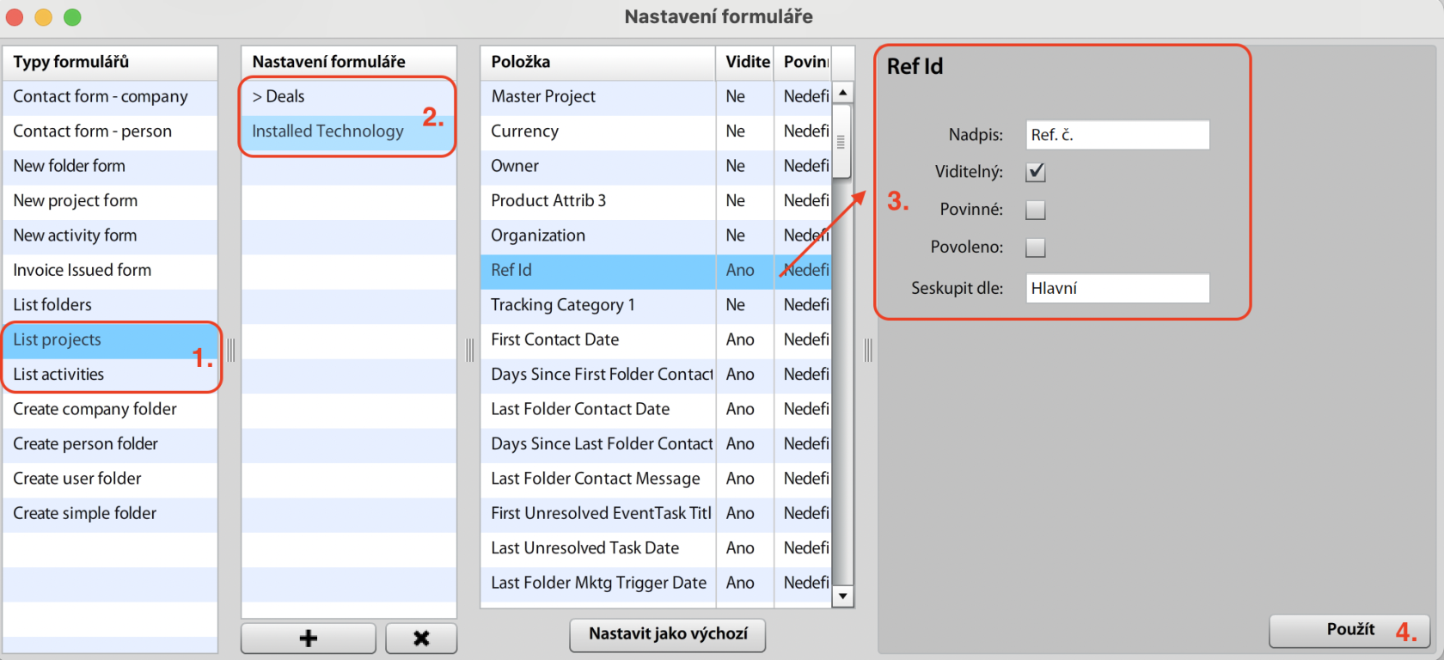
Task: Click the Nadpis text input field
Action: [1117, 135]
